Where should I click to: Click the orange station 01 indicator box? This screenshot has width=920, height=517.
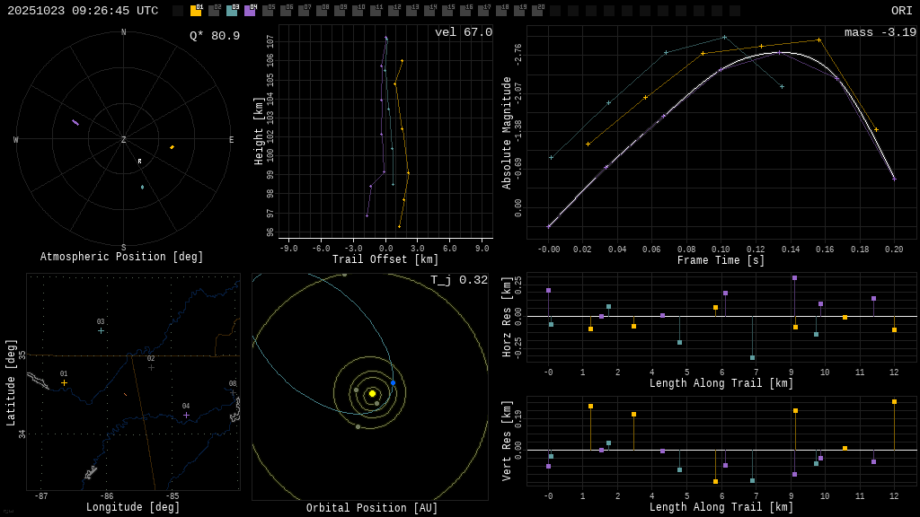click(x=196, y=12)
